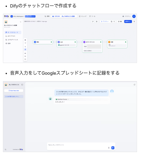This screenshot has width=141, height=155.
Task: Click the blue D user avatar
Action: [134, 16]
